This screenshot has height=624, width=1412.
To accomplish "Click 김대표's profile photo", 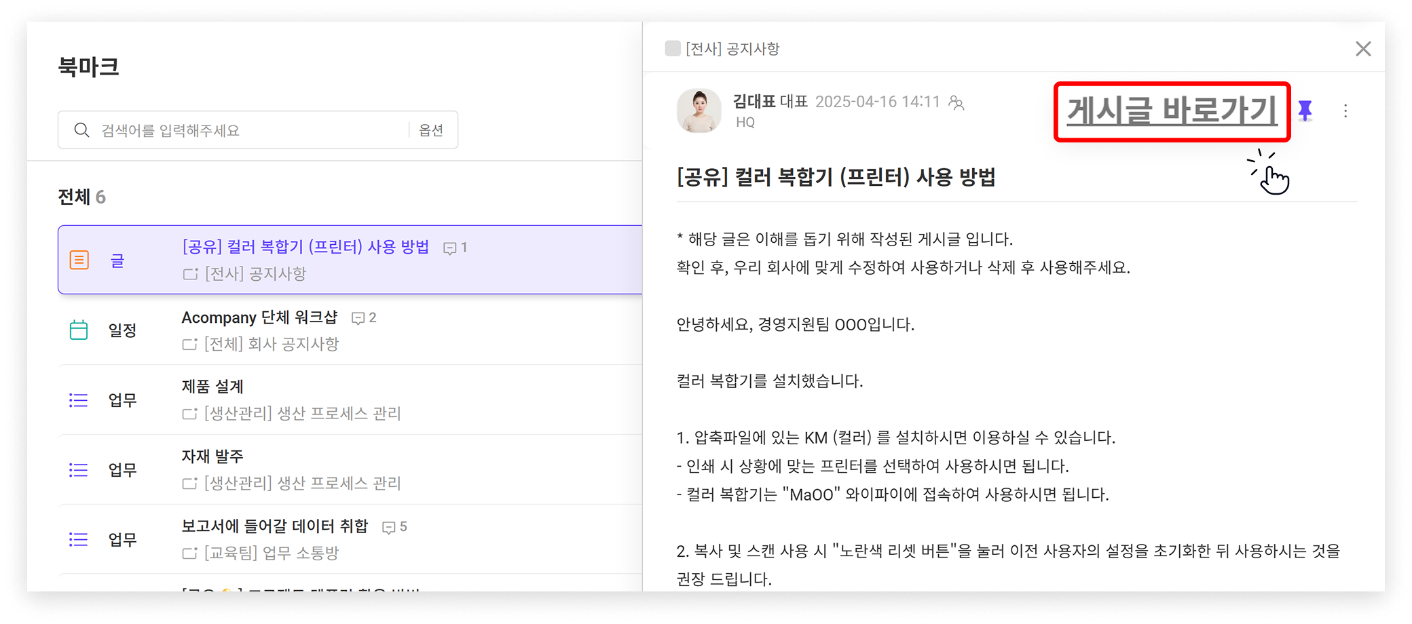I will (699, 111).
